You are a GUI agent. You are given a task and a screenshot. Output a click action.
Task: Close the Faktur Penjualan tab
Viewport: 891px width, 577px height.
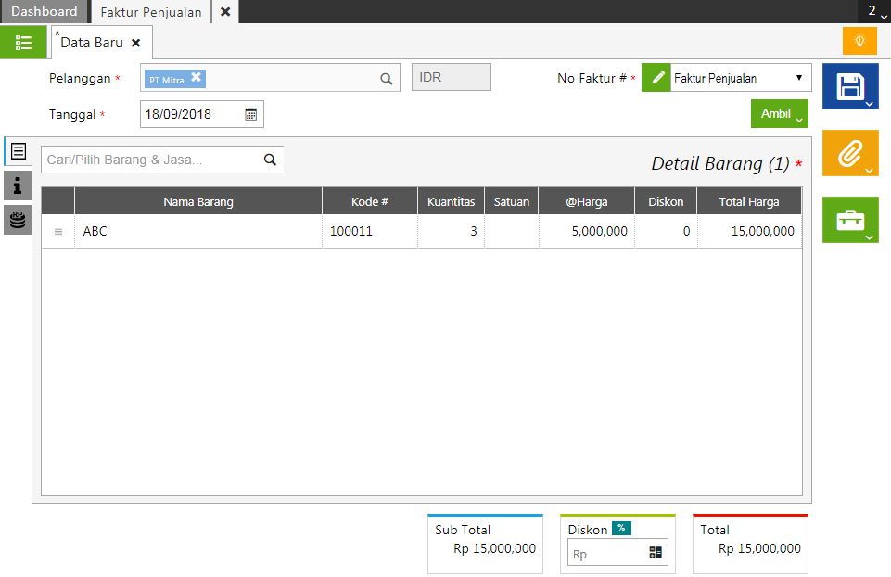pyautogui.click(x=225, y=12)
